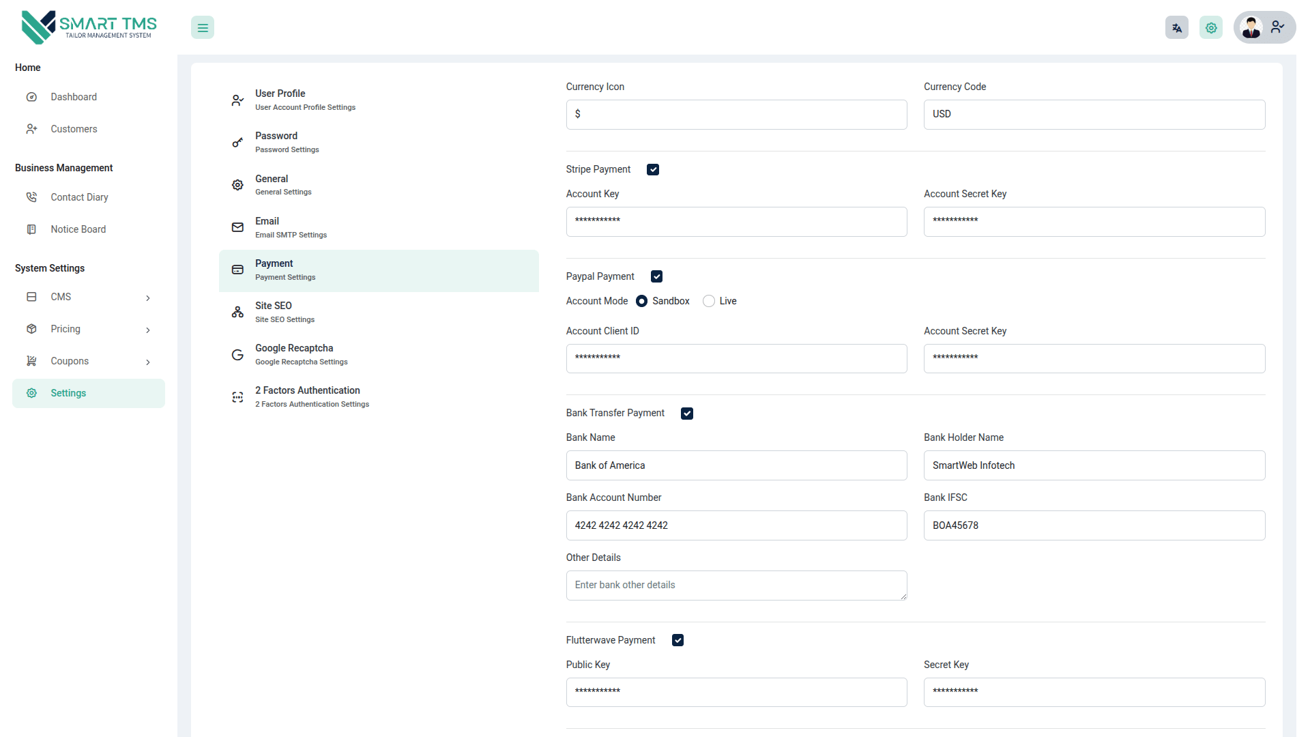Open Notice Board from the sidebar
Viewport: 1310px width, 737px height.
point(78,229)
